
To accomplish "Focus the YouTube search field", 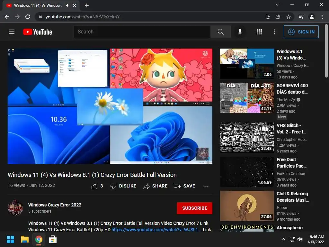I will [x=142, y=32].
